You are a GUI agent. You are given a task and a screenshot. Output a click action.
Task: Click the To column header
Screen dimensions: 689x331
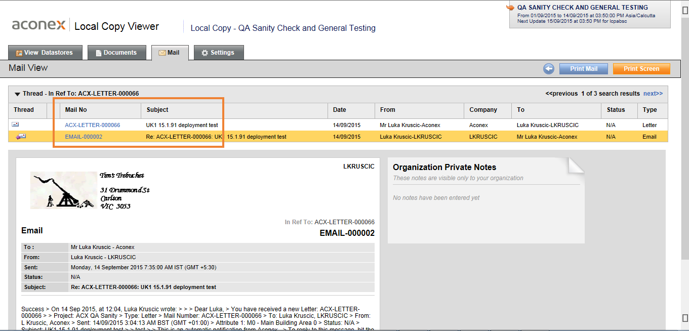pyautogui.click(x=521, y=110)
